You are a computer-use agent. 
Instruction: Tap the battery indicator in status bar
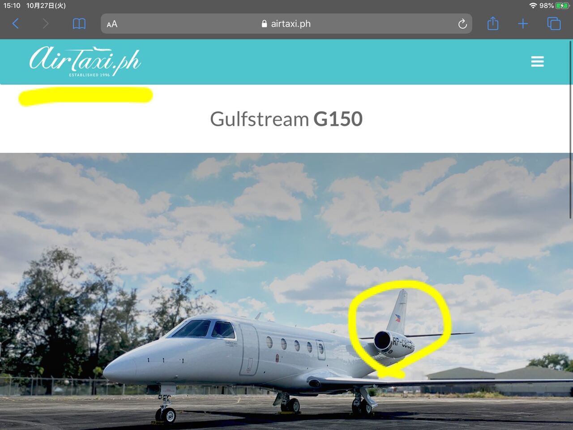562,5
